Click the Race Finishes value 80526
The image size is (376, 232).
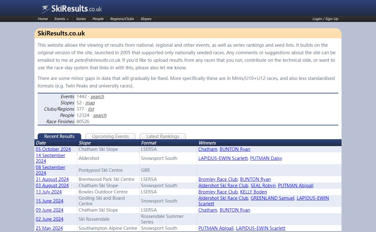click(x=83, y=122)
